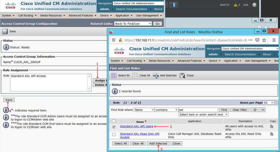This screenshot has height=152, width=280.
Task: Click the bottom Close button
Action: 176,143
